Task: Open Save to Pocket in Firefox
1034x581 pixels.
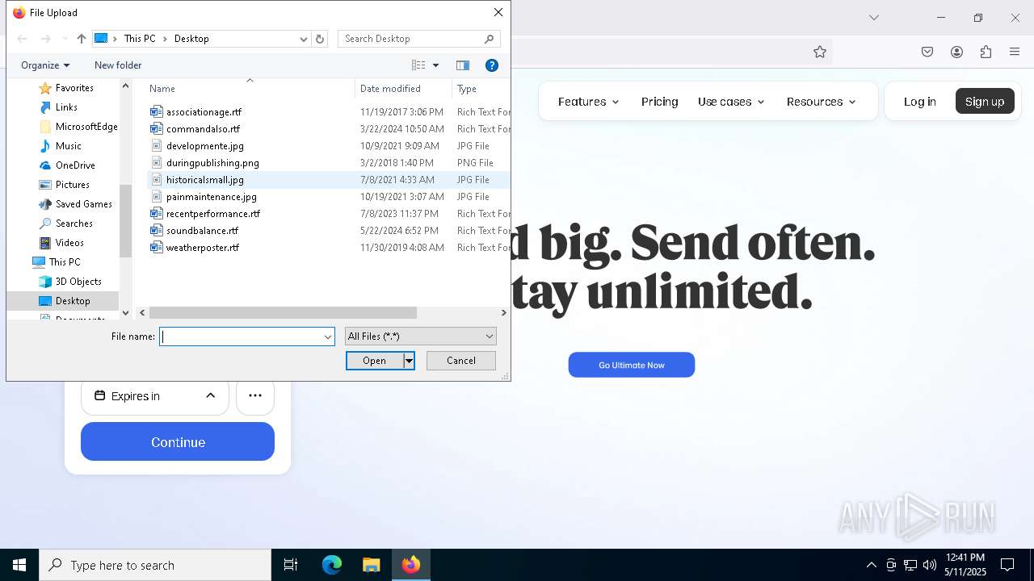Action: (927, 52)
